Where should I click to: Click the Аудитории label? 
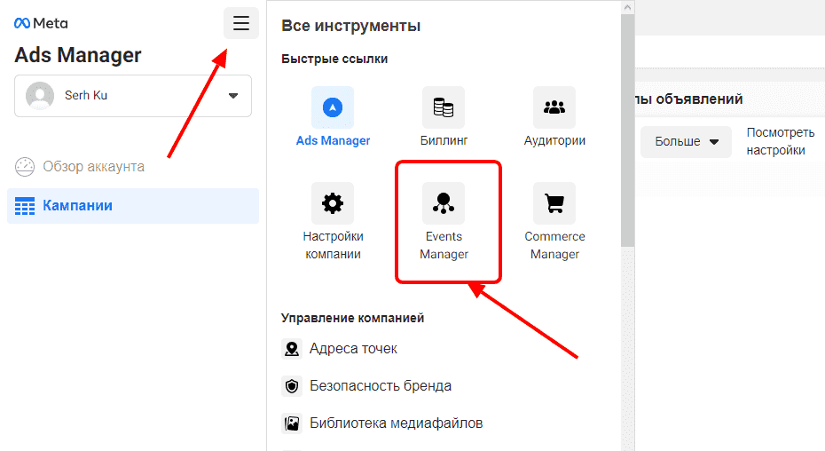coord(554,140)
